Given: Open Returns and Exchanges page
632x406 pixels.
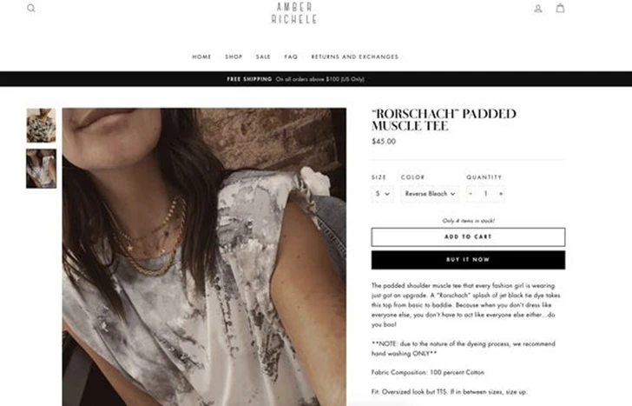Looking at the screenshot, I should click(355, 57).
